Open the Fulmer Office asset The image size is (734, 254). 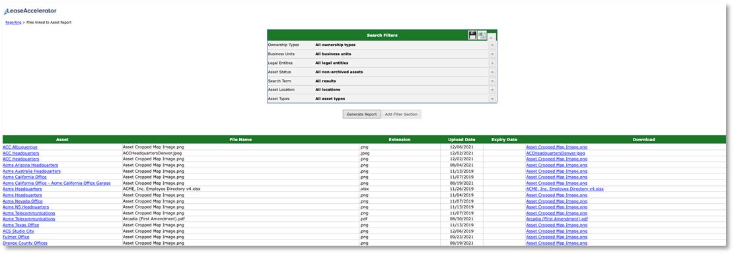(16, 237)
